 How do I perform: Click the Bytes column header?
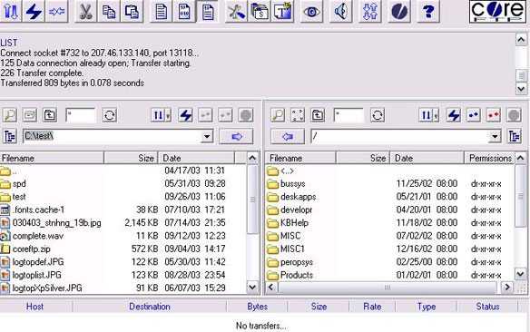pyautogui.click(x=257, y=307)
